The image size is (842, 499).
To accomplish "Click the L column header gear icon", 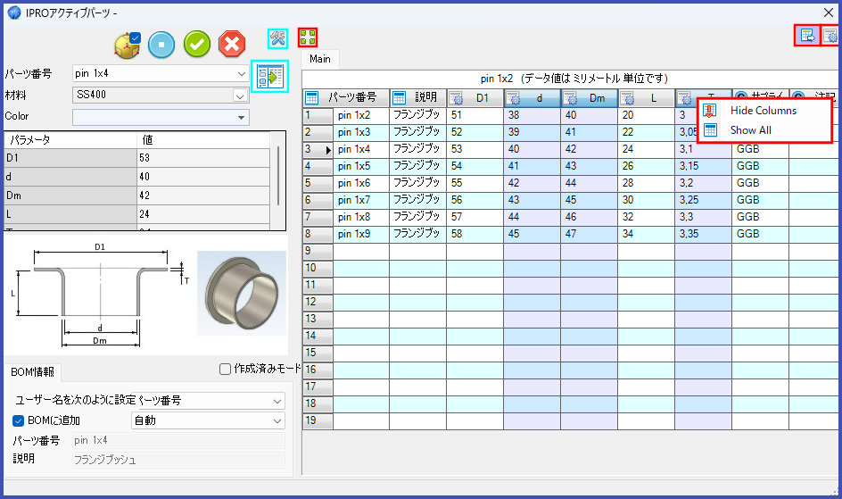I will (x=627, y=98).
